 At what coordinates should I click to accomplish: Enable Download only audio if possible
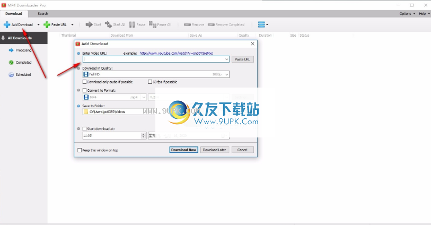pyautogui.click(x=85, y=82)
